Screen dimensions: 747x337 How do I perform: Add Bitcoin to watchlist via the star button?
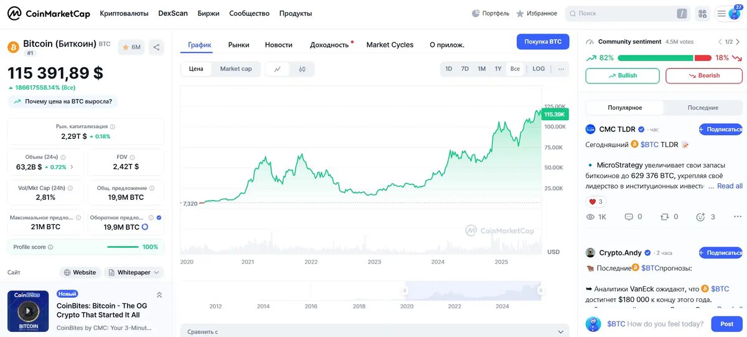tap(131, 47)
